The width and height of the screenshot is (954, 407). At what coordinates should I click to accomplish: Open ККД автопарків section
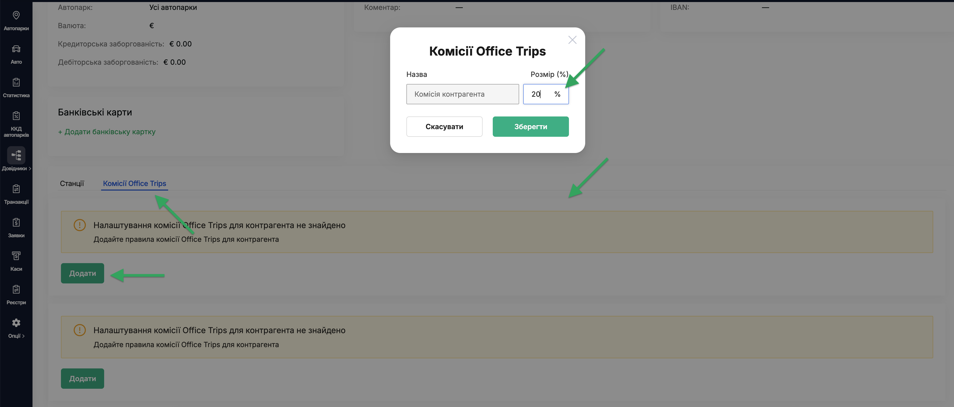pos(16,124)
